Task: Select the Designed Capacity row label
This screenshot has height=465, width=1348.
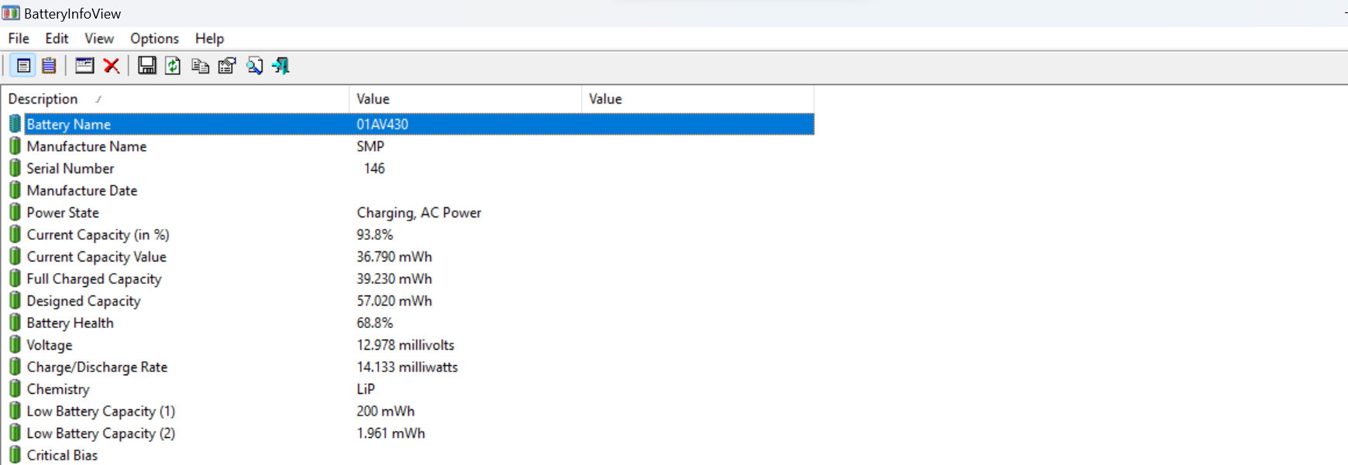Action: click(84, 301)
